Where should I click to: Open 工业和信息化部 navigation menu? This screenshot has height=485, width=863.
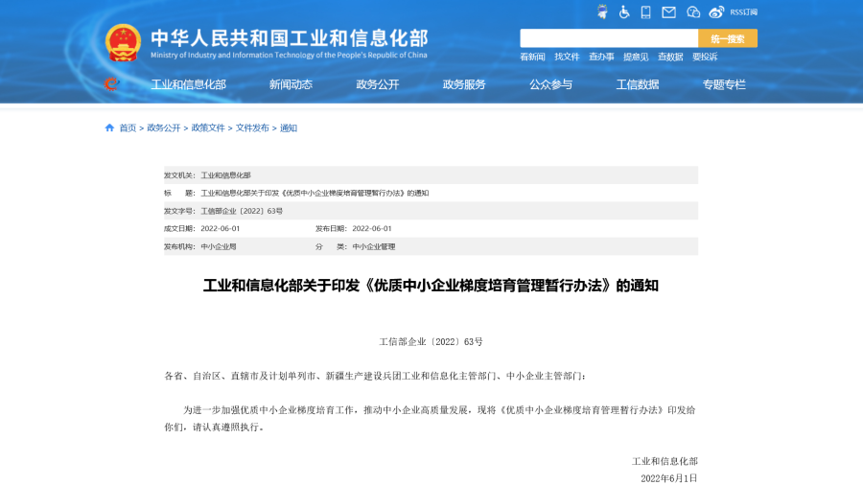(188, 84)
